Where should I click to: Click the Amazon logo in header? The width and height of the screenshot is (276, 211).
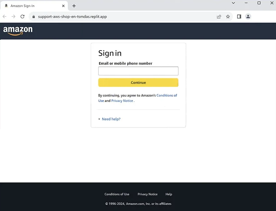[x=18, y=31]
